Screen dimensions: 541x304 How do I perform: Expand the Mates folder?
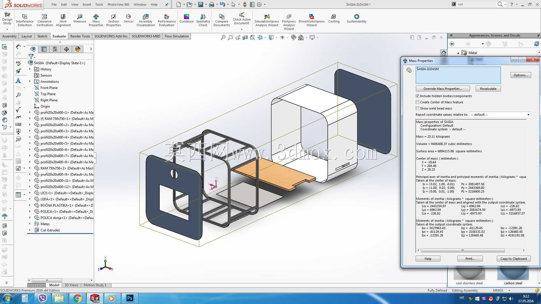[x=30, y=224]
